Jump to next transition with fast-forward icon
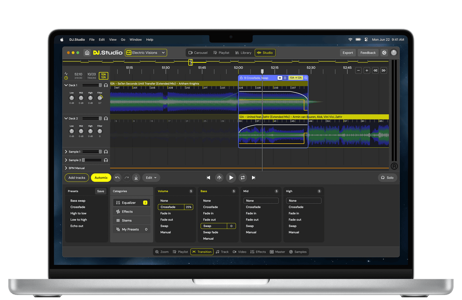The height and width of the screenshot is (300, 462). (383, 71)
